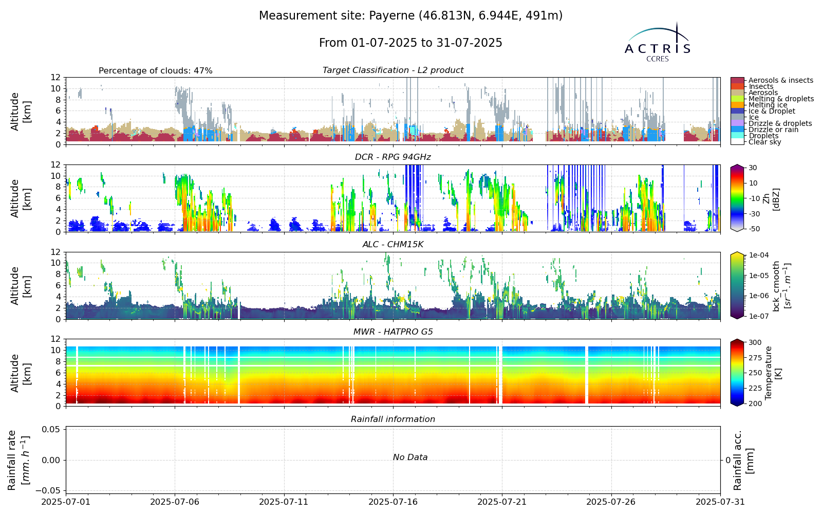Click the Percentage of clouds: 47% label
822x514 pixels.
156,71
